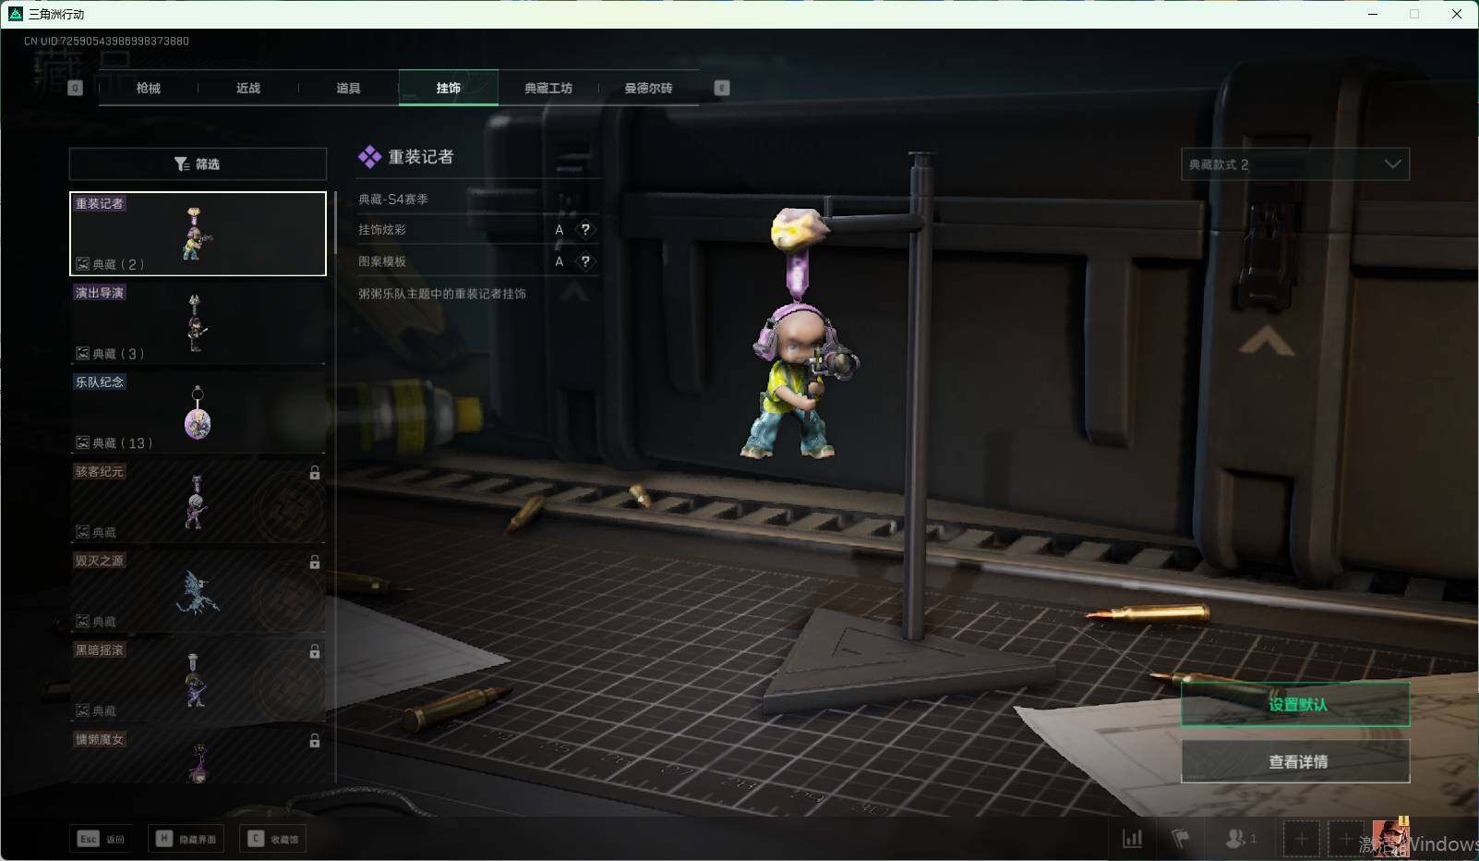Screen dimensions: 1479x861
Task: Switch to the 近战 tab
Action: (248, 88)
